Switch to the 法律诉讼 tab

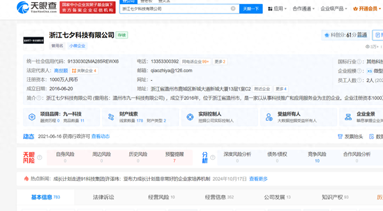(103, 197)
